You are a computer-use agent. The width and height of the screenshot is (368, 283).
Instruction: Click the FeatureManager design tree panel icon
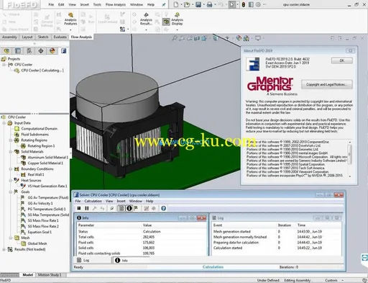pos(6,50)
